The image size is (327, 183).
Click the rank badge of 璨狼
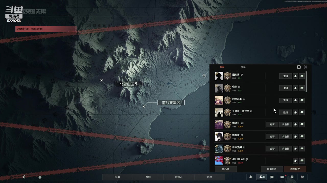click(227, 88)
